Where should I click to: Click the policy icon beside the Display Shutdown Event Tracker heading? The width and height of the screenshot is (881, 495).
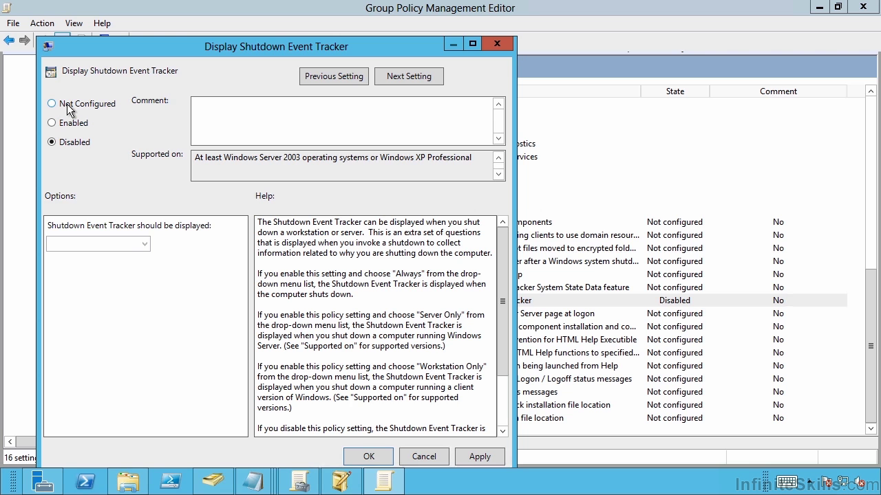pos(50,71)
